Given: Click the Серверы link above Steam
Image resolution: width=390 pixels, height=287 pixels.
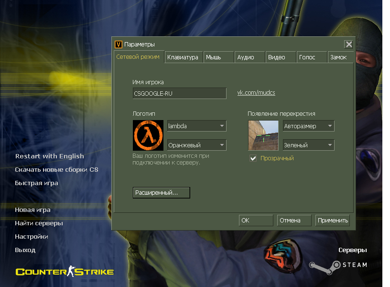Looking at the screenshot, I should point(352,250).
